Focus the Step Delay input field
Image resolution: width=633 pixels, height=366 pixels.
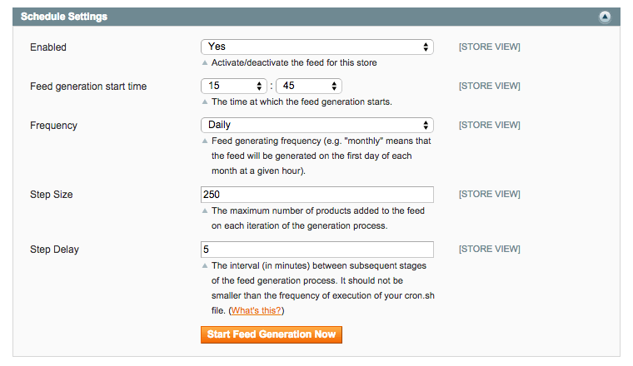(x=316, y=250)
